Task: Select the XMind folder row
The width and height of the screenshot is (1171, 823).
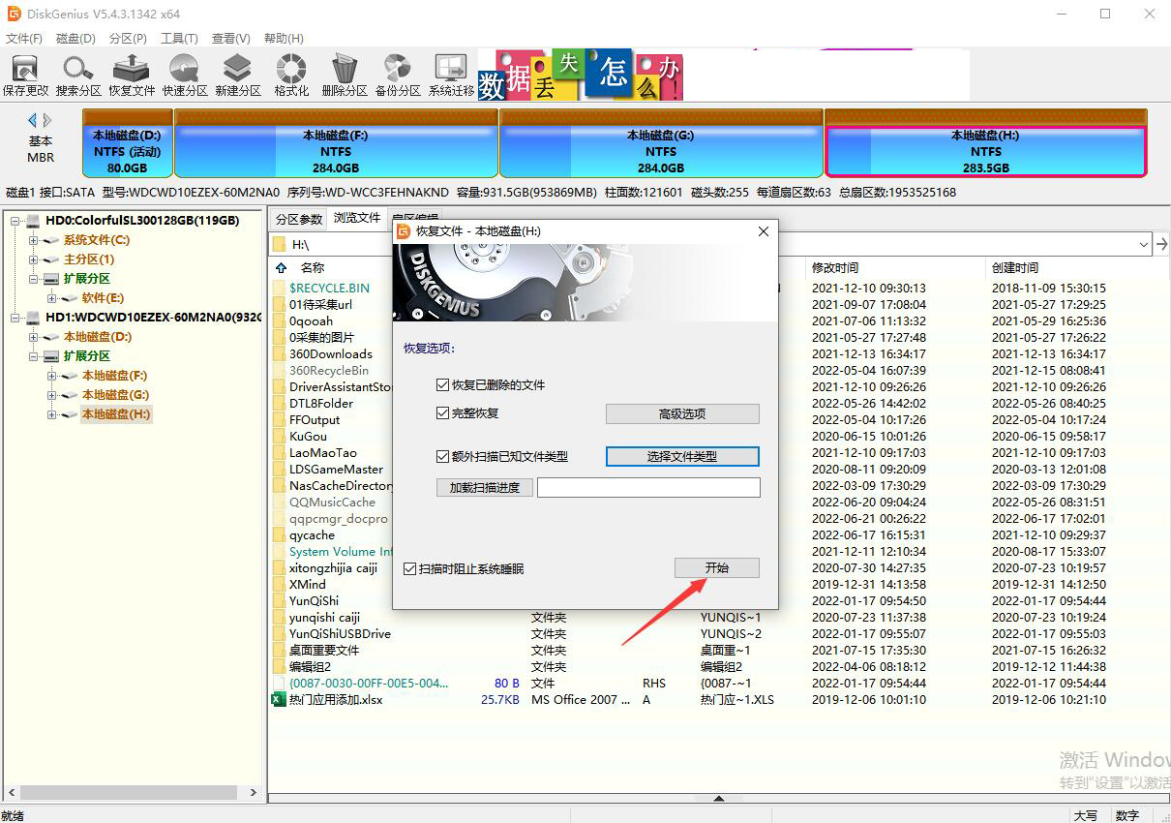Action: 307,584
